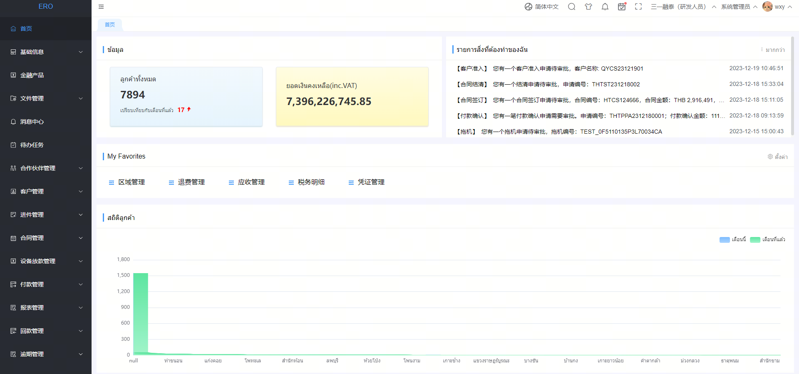Open the 【付款确认】 THTPPA2312180001 todo item
Viewport: 799px width, 374px height.
tap(620, 116)
